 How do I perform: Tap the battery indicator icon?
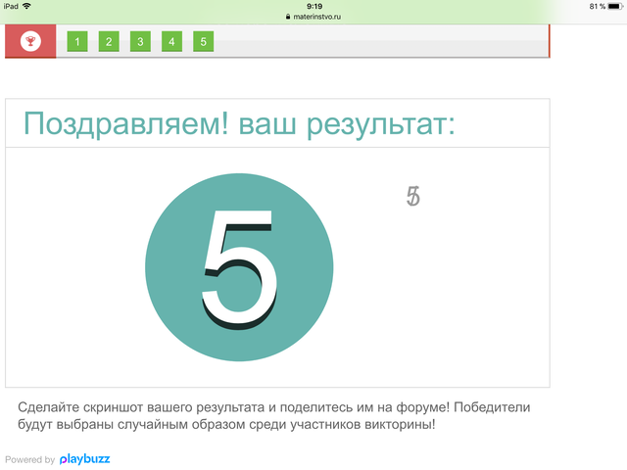[615, 7]
